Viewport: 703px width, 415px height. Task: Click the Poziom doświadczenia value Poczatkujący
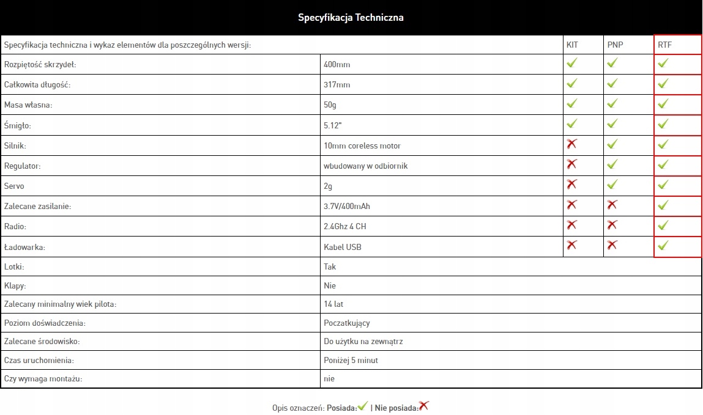click(346, 323)
